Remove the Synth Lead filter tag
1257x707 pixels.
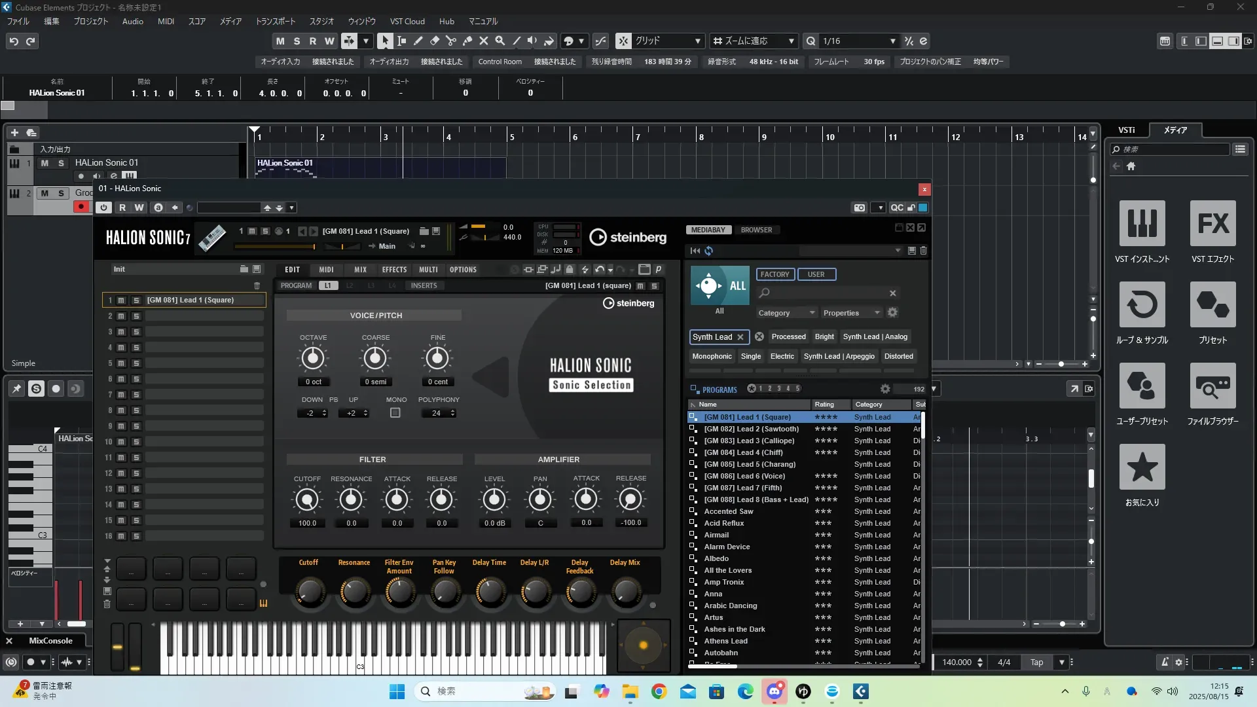click(x=740, y=337)
